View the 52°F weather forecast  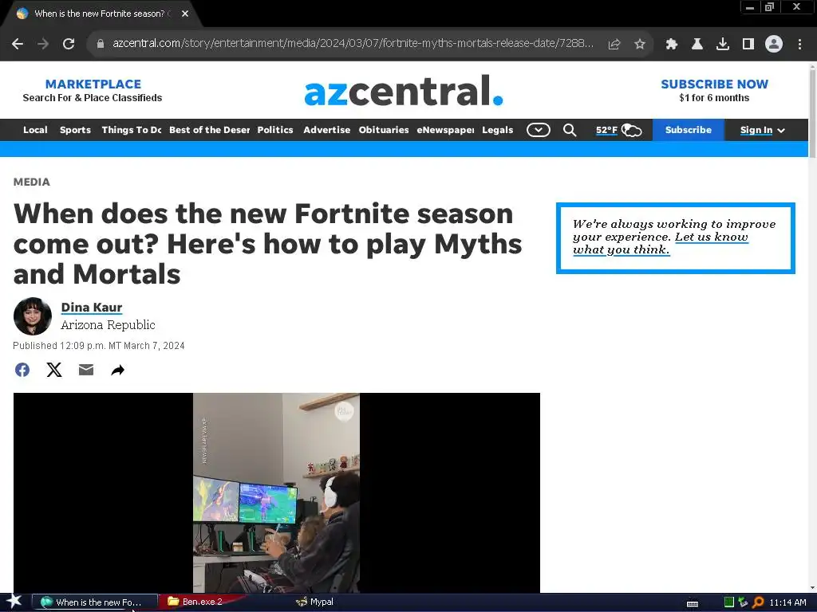(618, 130)
